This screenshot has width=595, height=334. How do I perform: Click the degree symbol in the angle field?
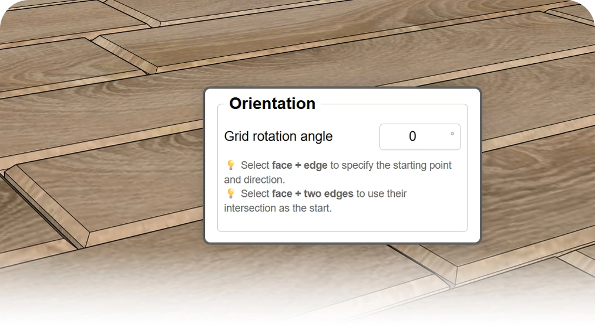pos(452,134)
